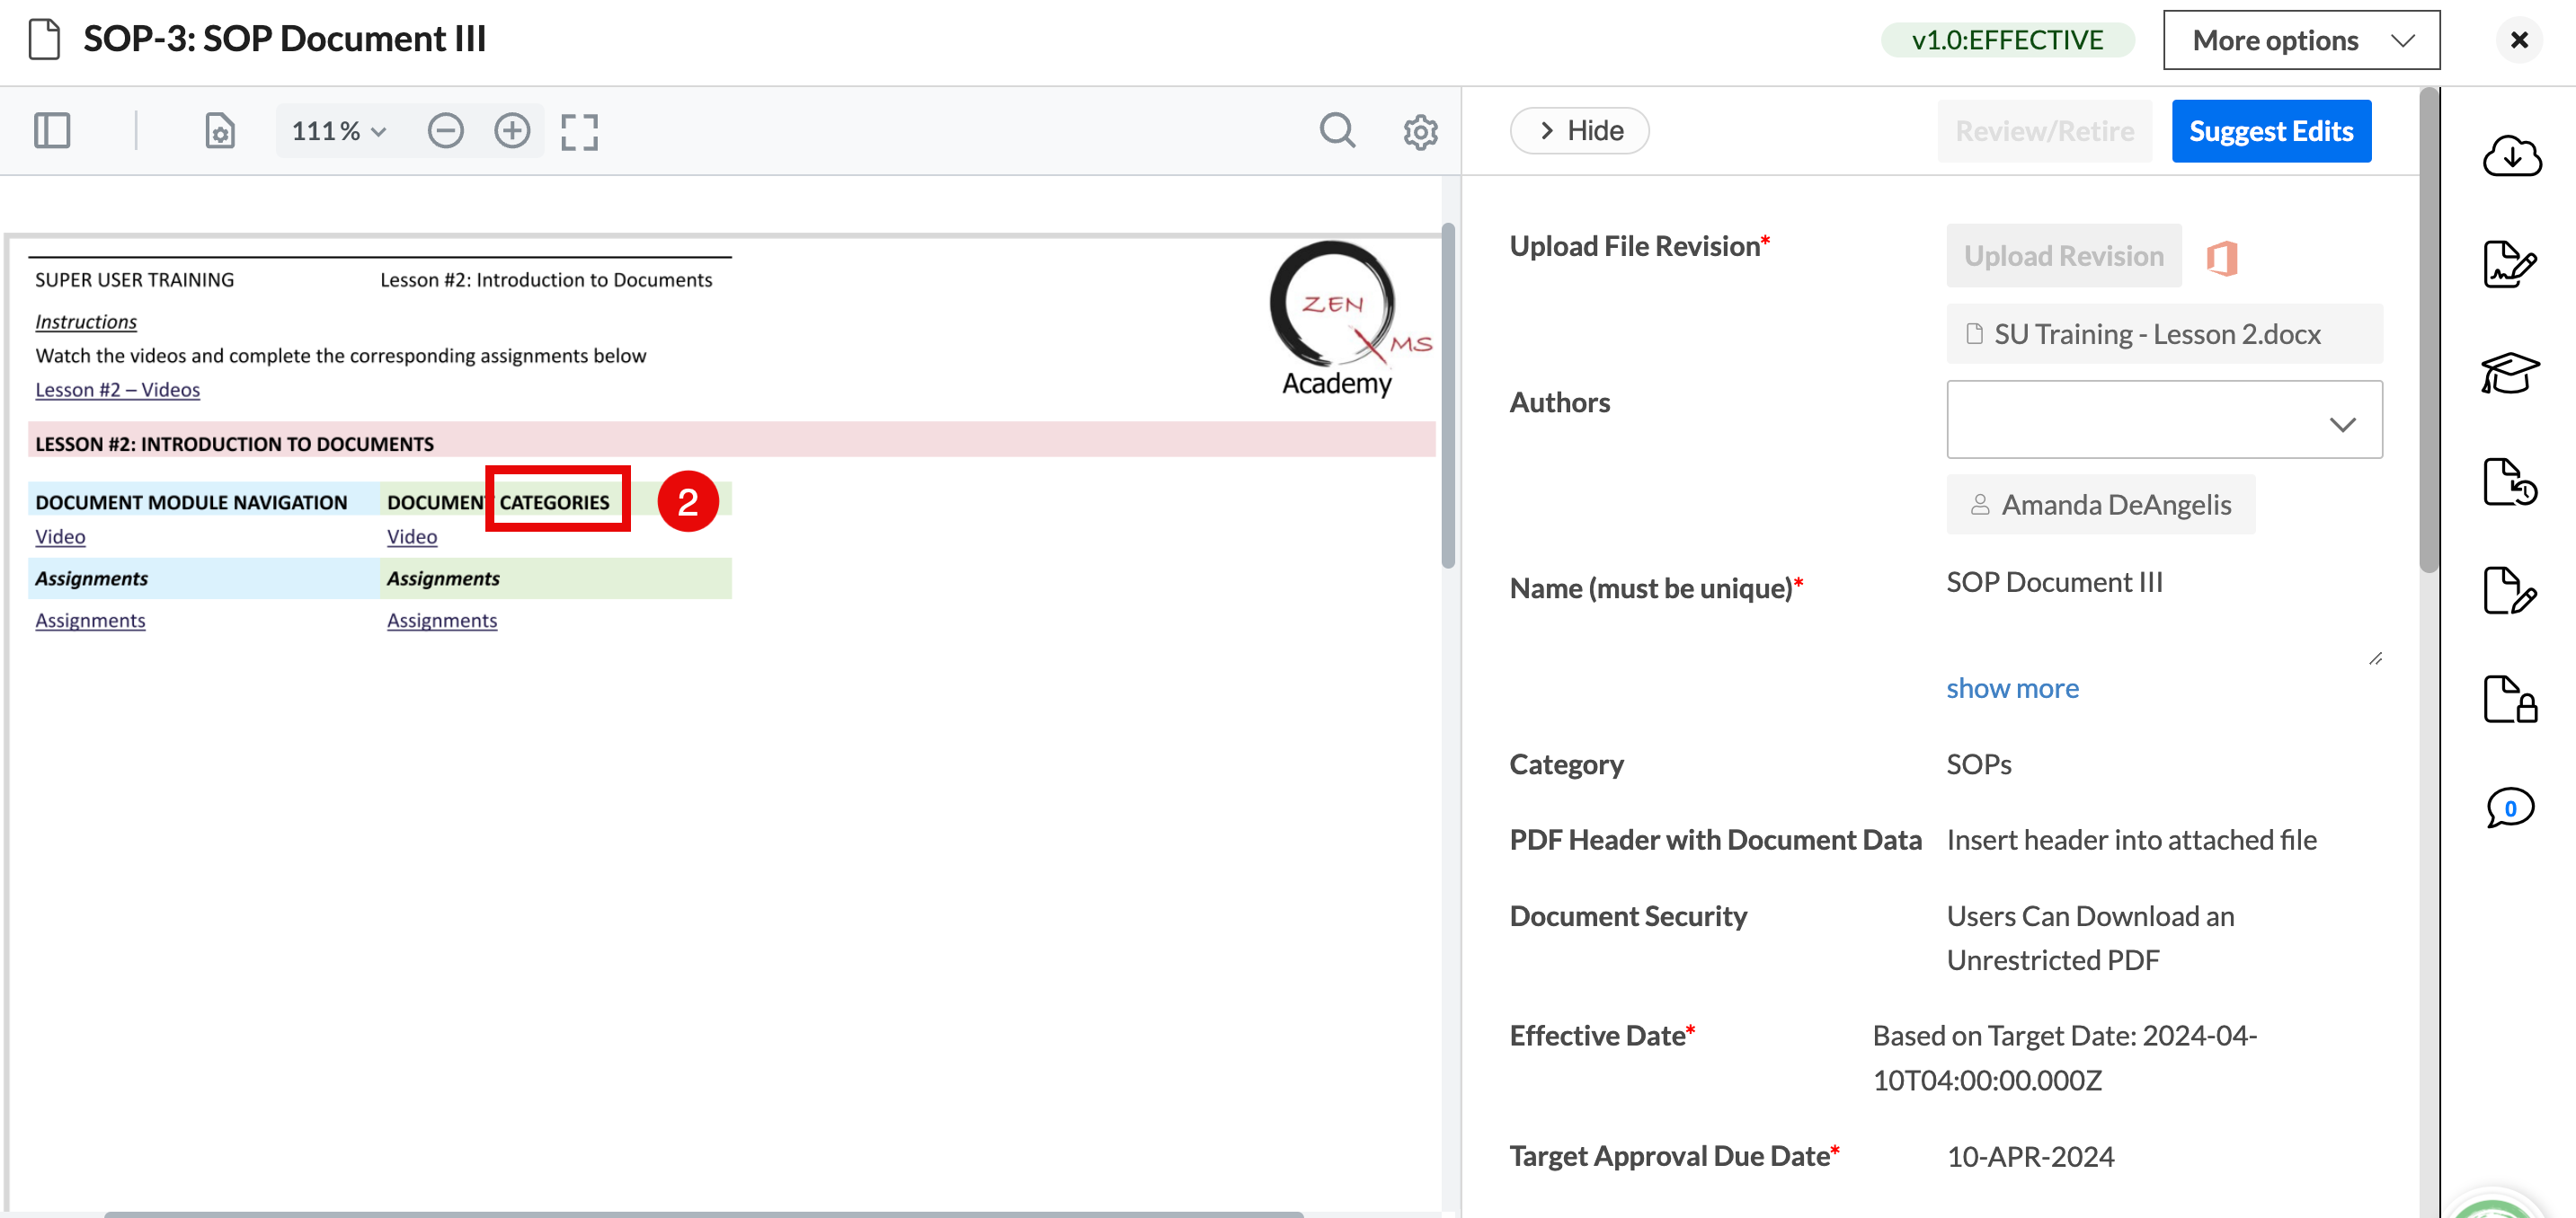This screenshot has height=1218, width=2576.
Task: Open comments bubble showing 0
Action: pos(2510,808)
